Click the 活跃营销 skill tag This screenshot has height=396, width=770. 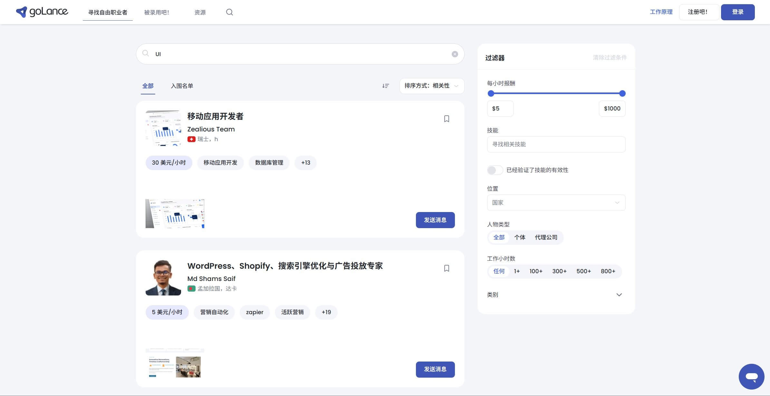[292, 312]
